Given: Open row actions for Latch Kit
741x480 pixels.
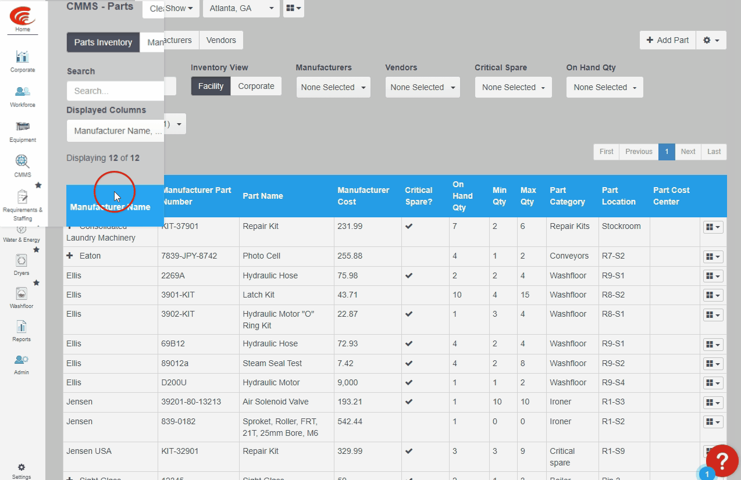Looking at the screenshot, I should 713,295.
